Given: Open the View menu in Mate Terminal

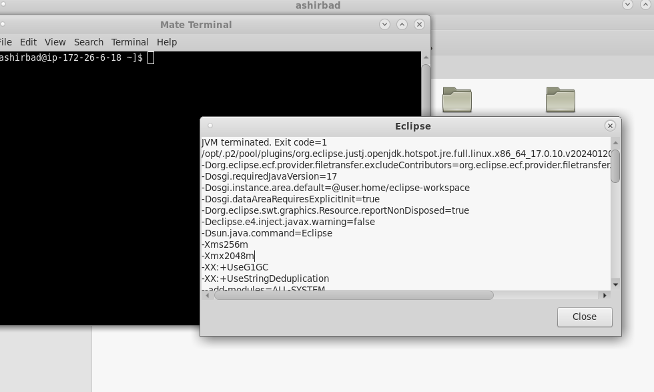Looking at the screenshot, I should (55, 42).
